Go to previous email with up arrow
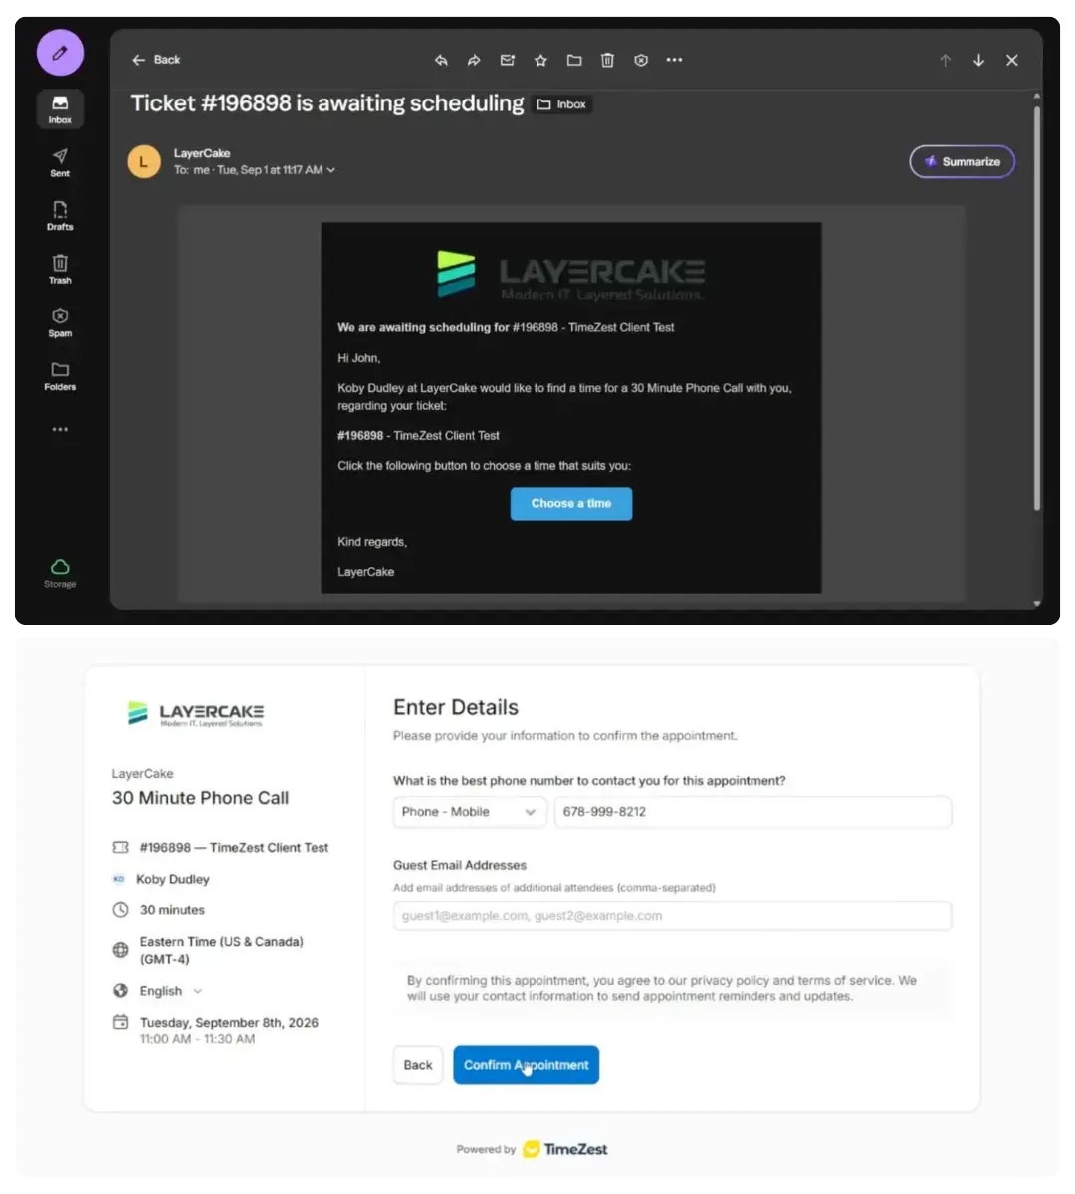The width and height of the screenshot is (1075, 1194). tap(946, 60)
